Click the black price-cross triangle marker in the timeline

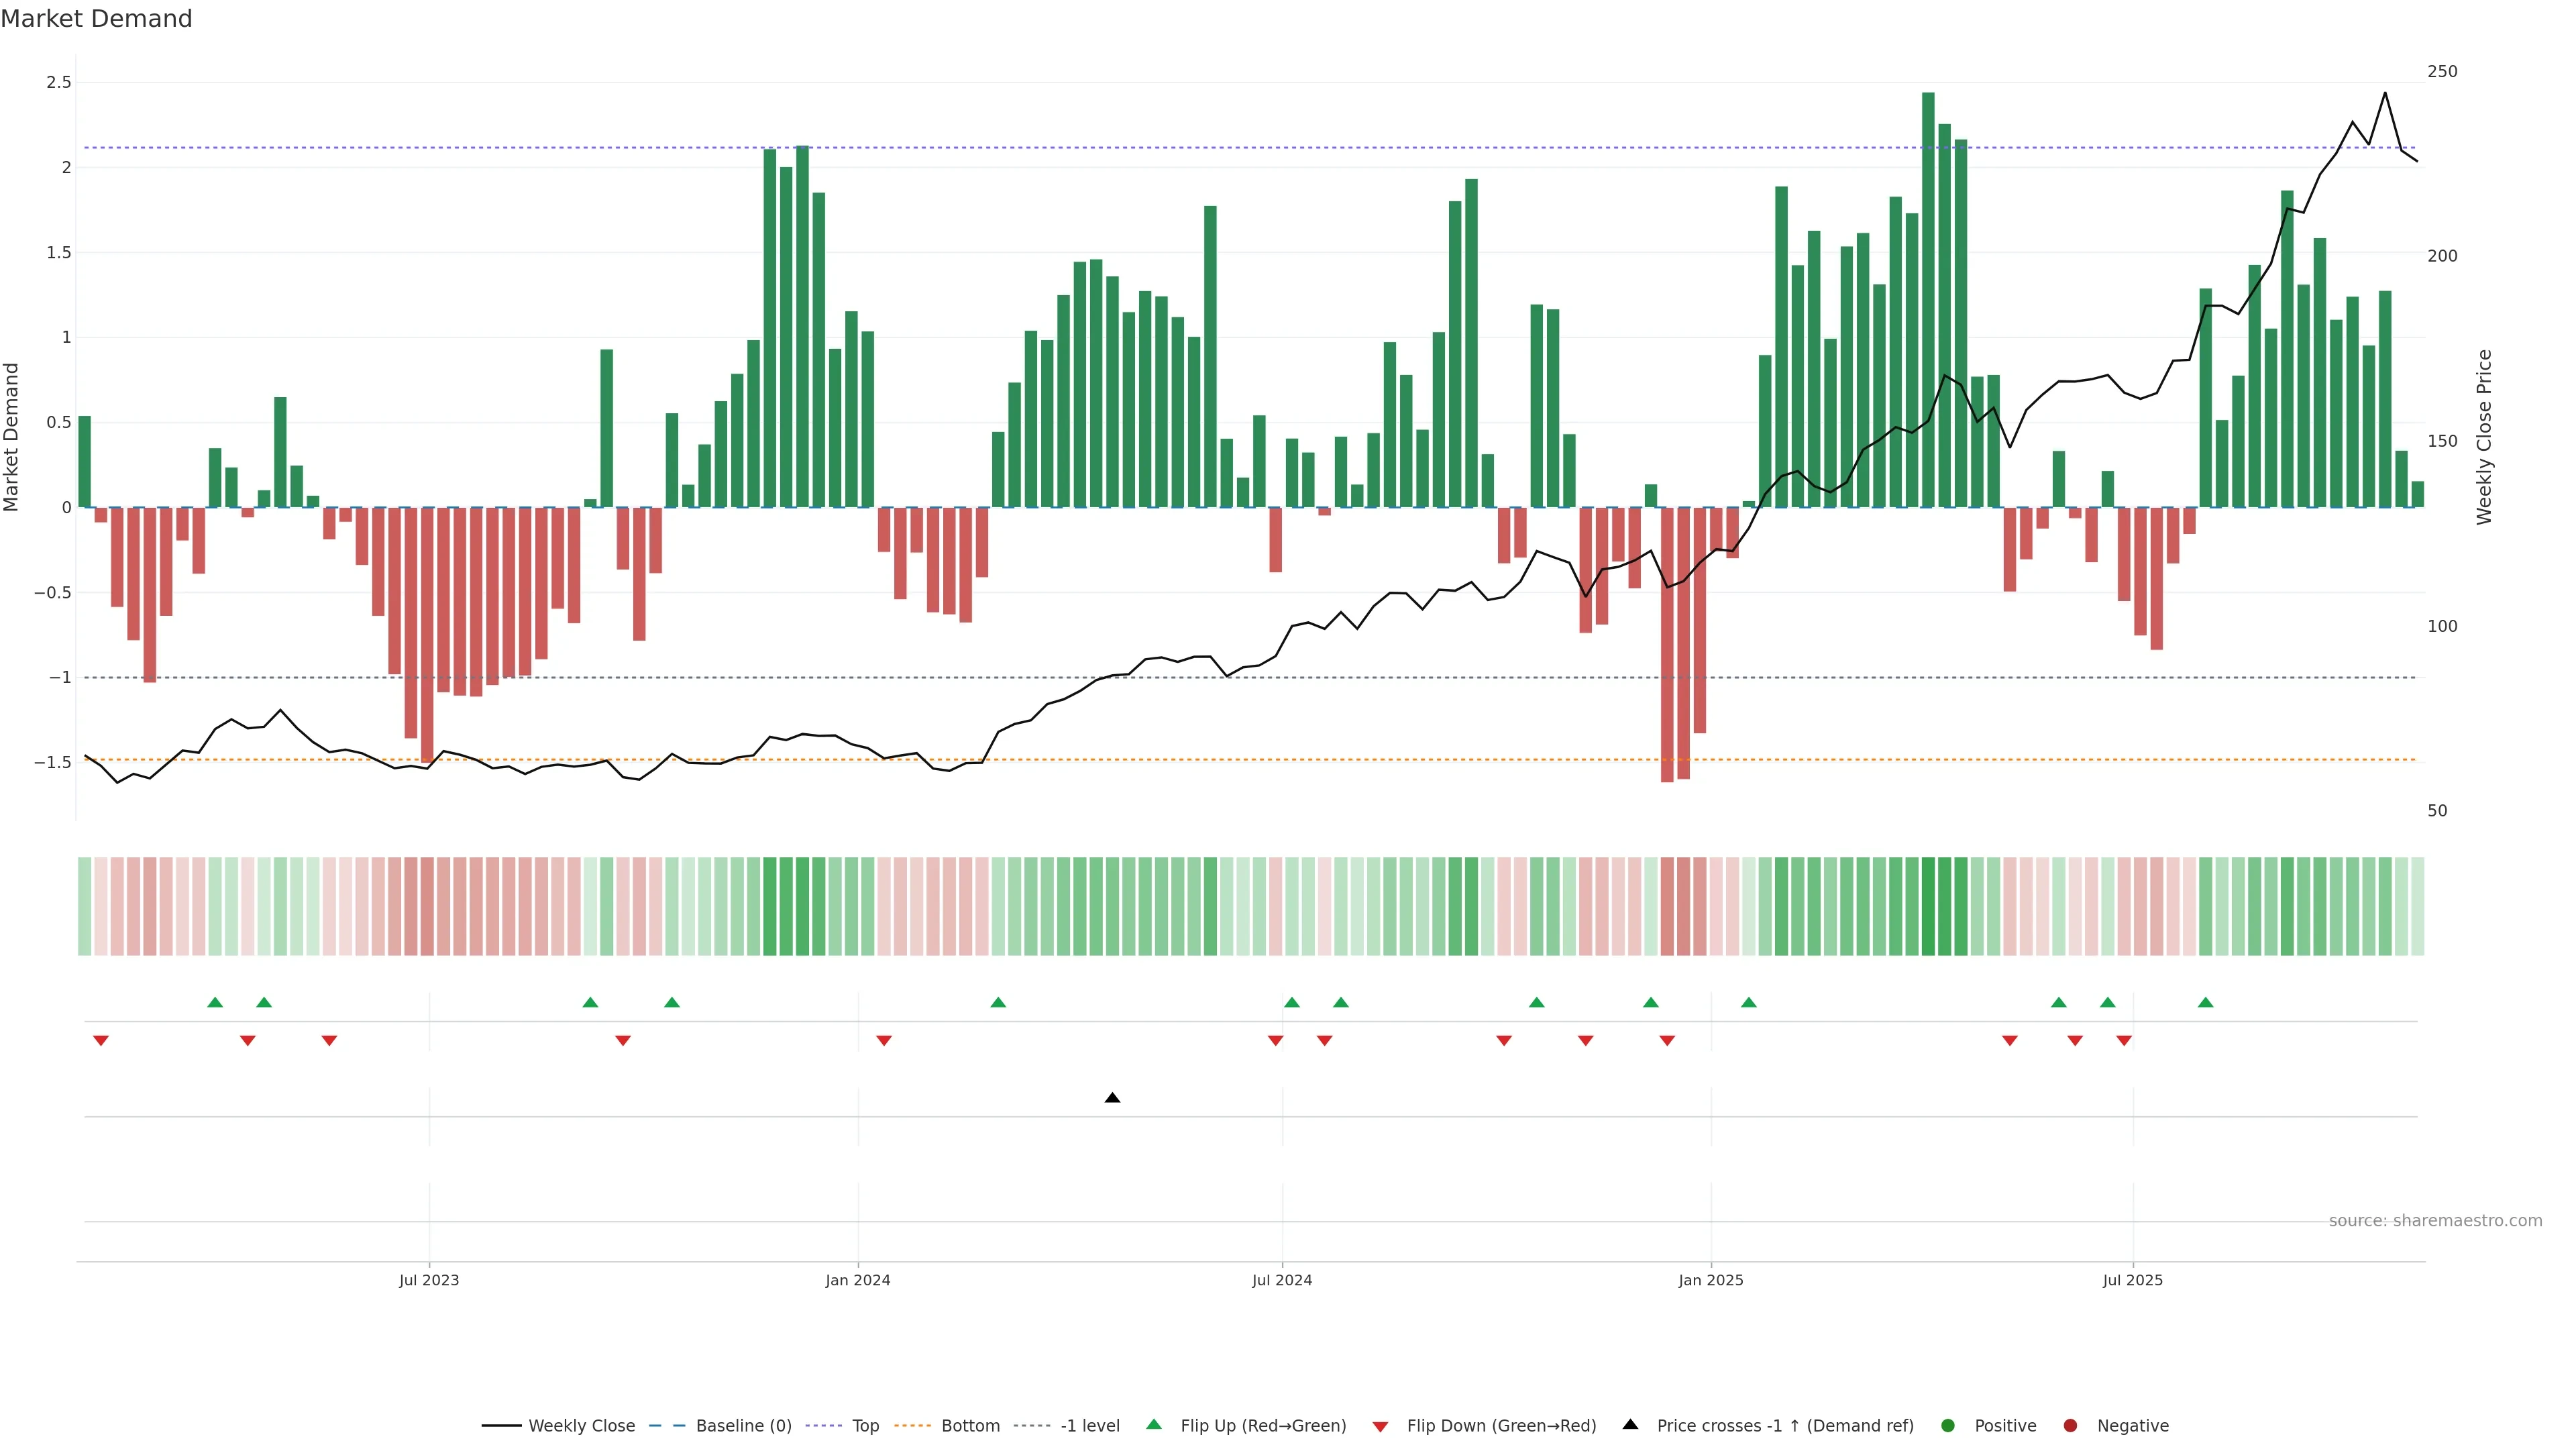coord(1112,1098)
